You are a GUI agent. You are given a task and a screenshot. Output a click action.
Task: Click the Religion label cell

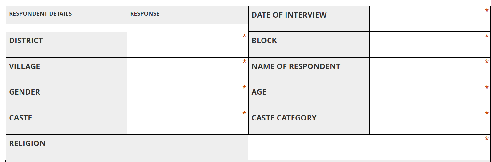pos(27,143)
